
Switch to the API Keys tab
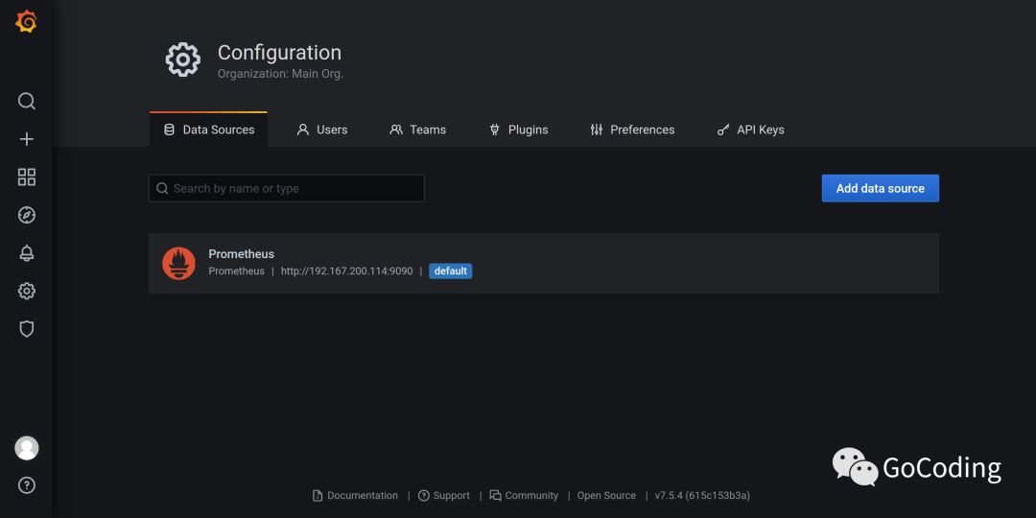(x=750, y=129)
